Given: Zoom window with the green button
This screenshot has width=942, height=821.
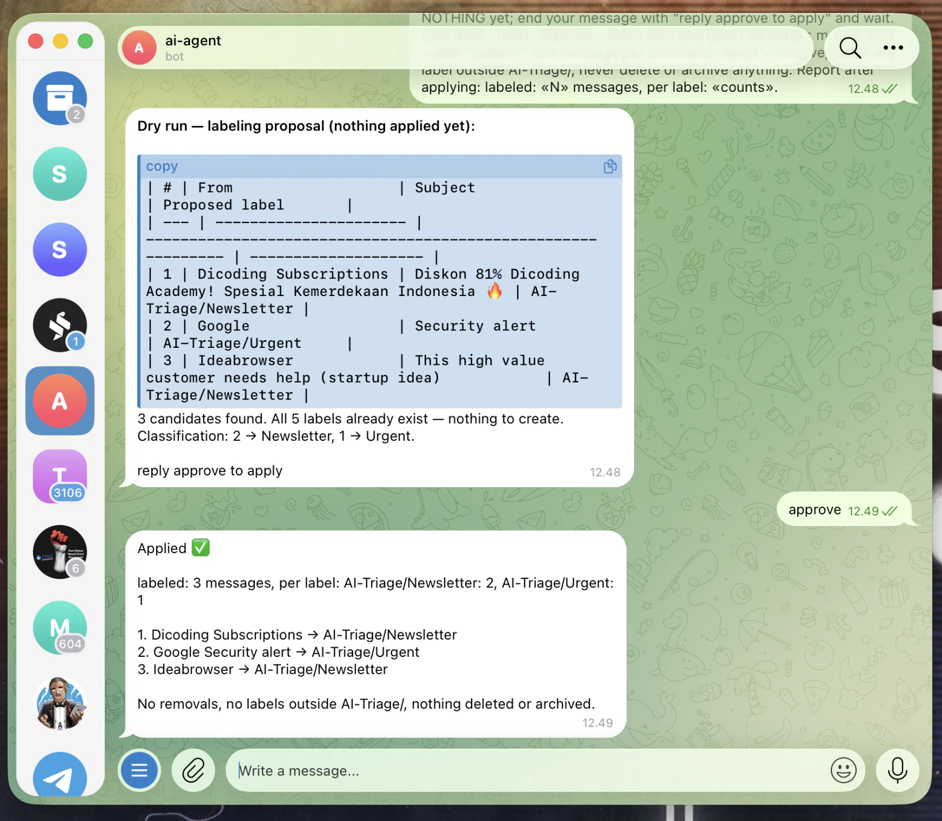Looking at the screenshot, I should point(85,41).
